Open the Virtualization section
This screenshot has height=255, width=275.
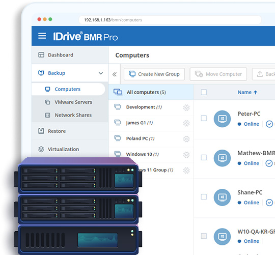point(70,149)
